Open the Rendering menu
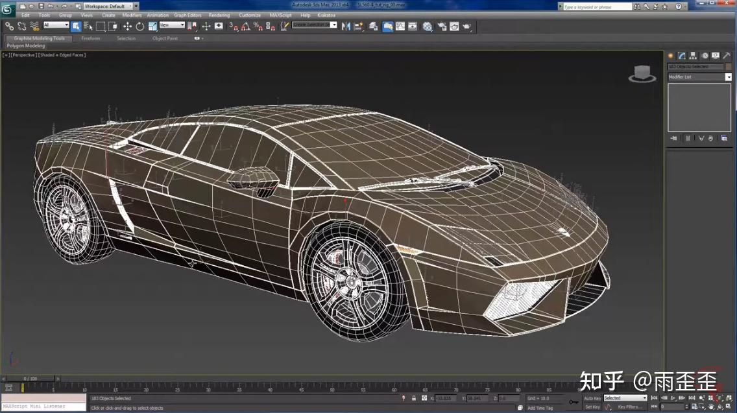The width and height of the screenshot is (737, 413). (x=219, y=14)
